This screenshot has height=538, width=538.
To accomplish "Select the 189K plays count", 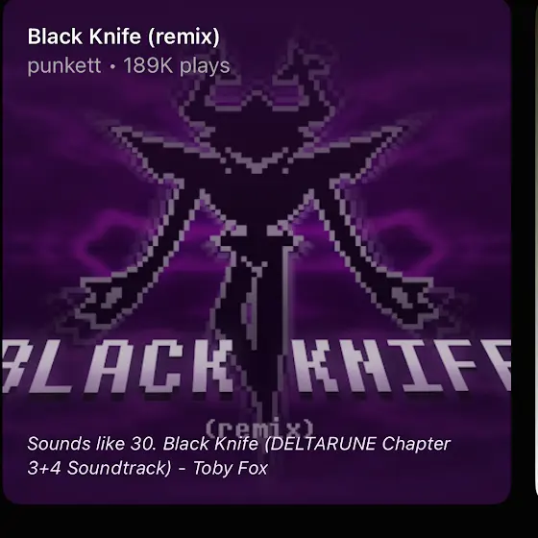I will [177, 65].
